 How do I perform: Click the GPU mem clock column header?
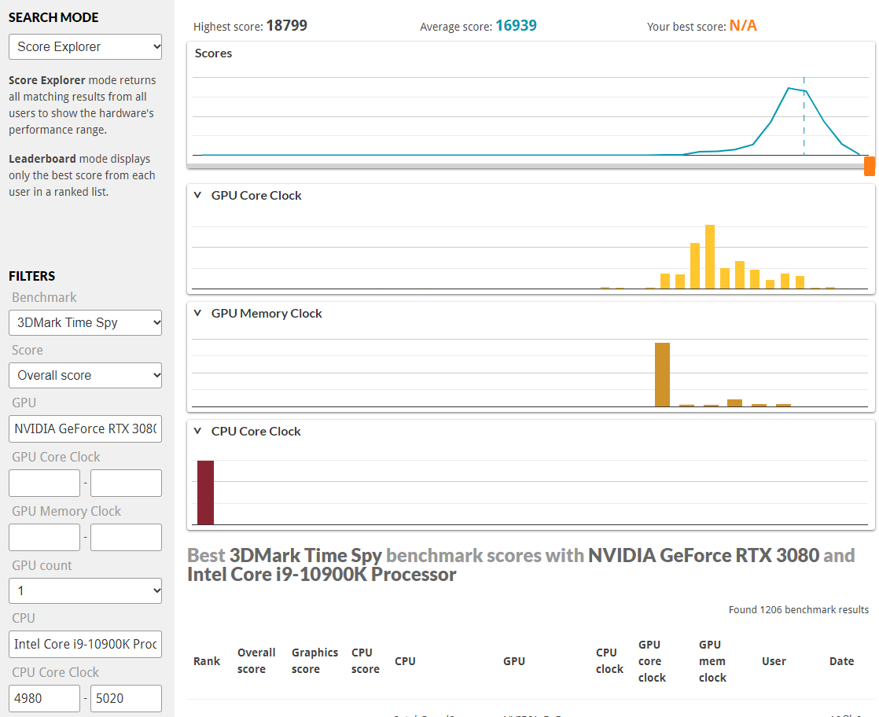coord(712,661)
